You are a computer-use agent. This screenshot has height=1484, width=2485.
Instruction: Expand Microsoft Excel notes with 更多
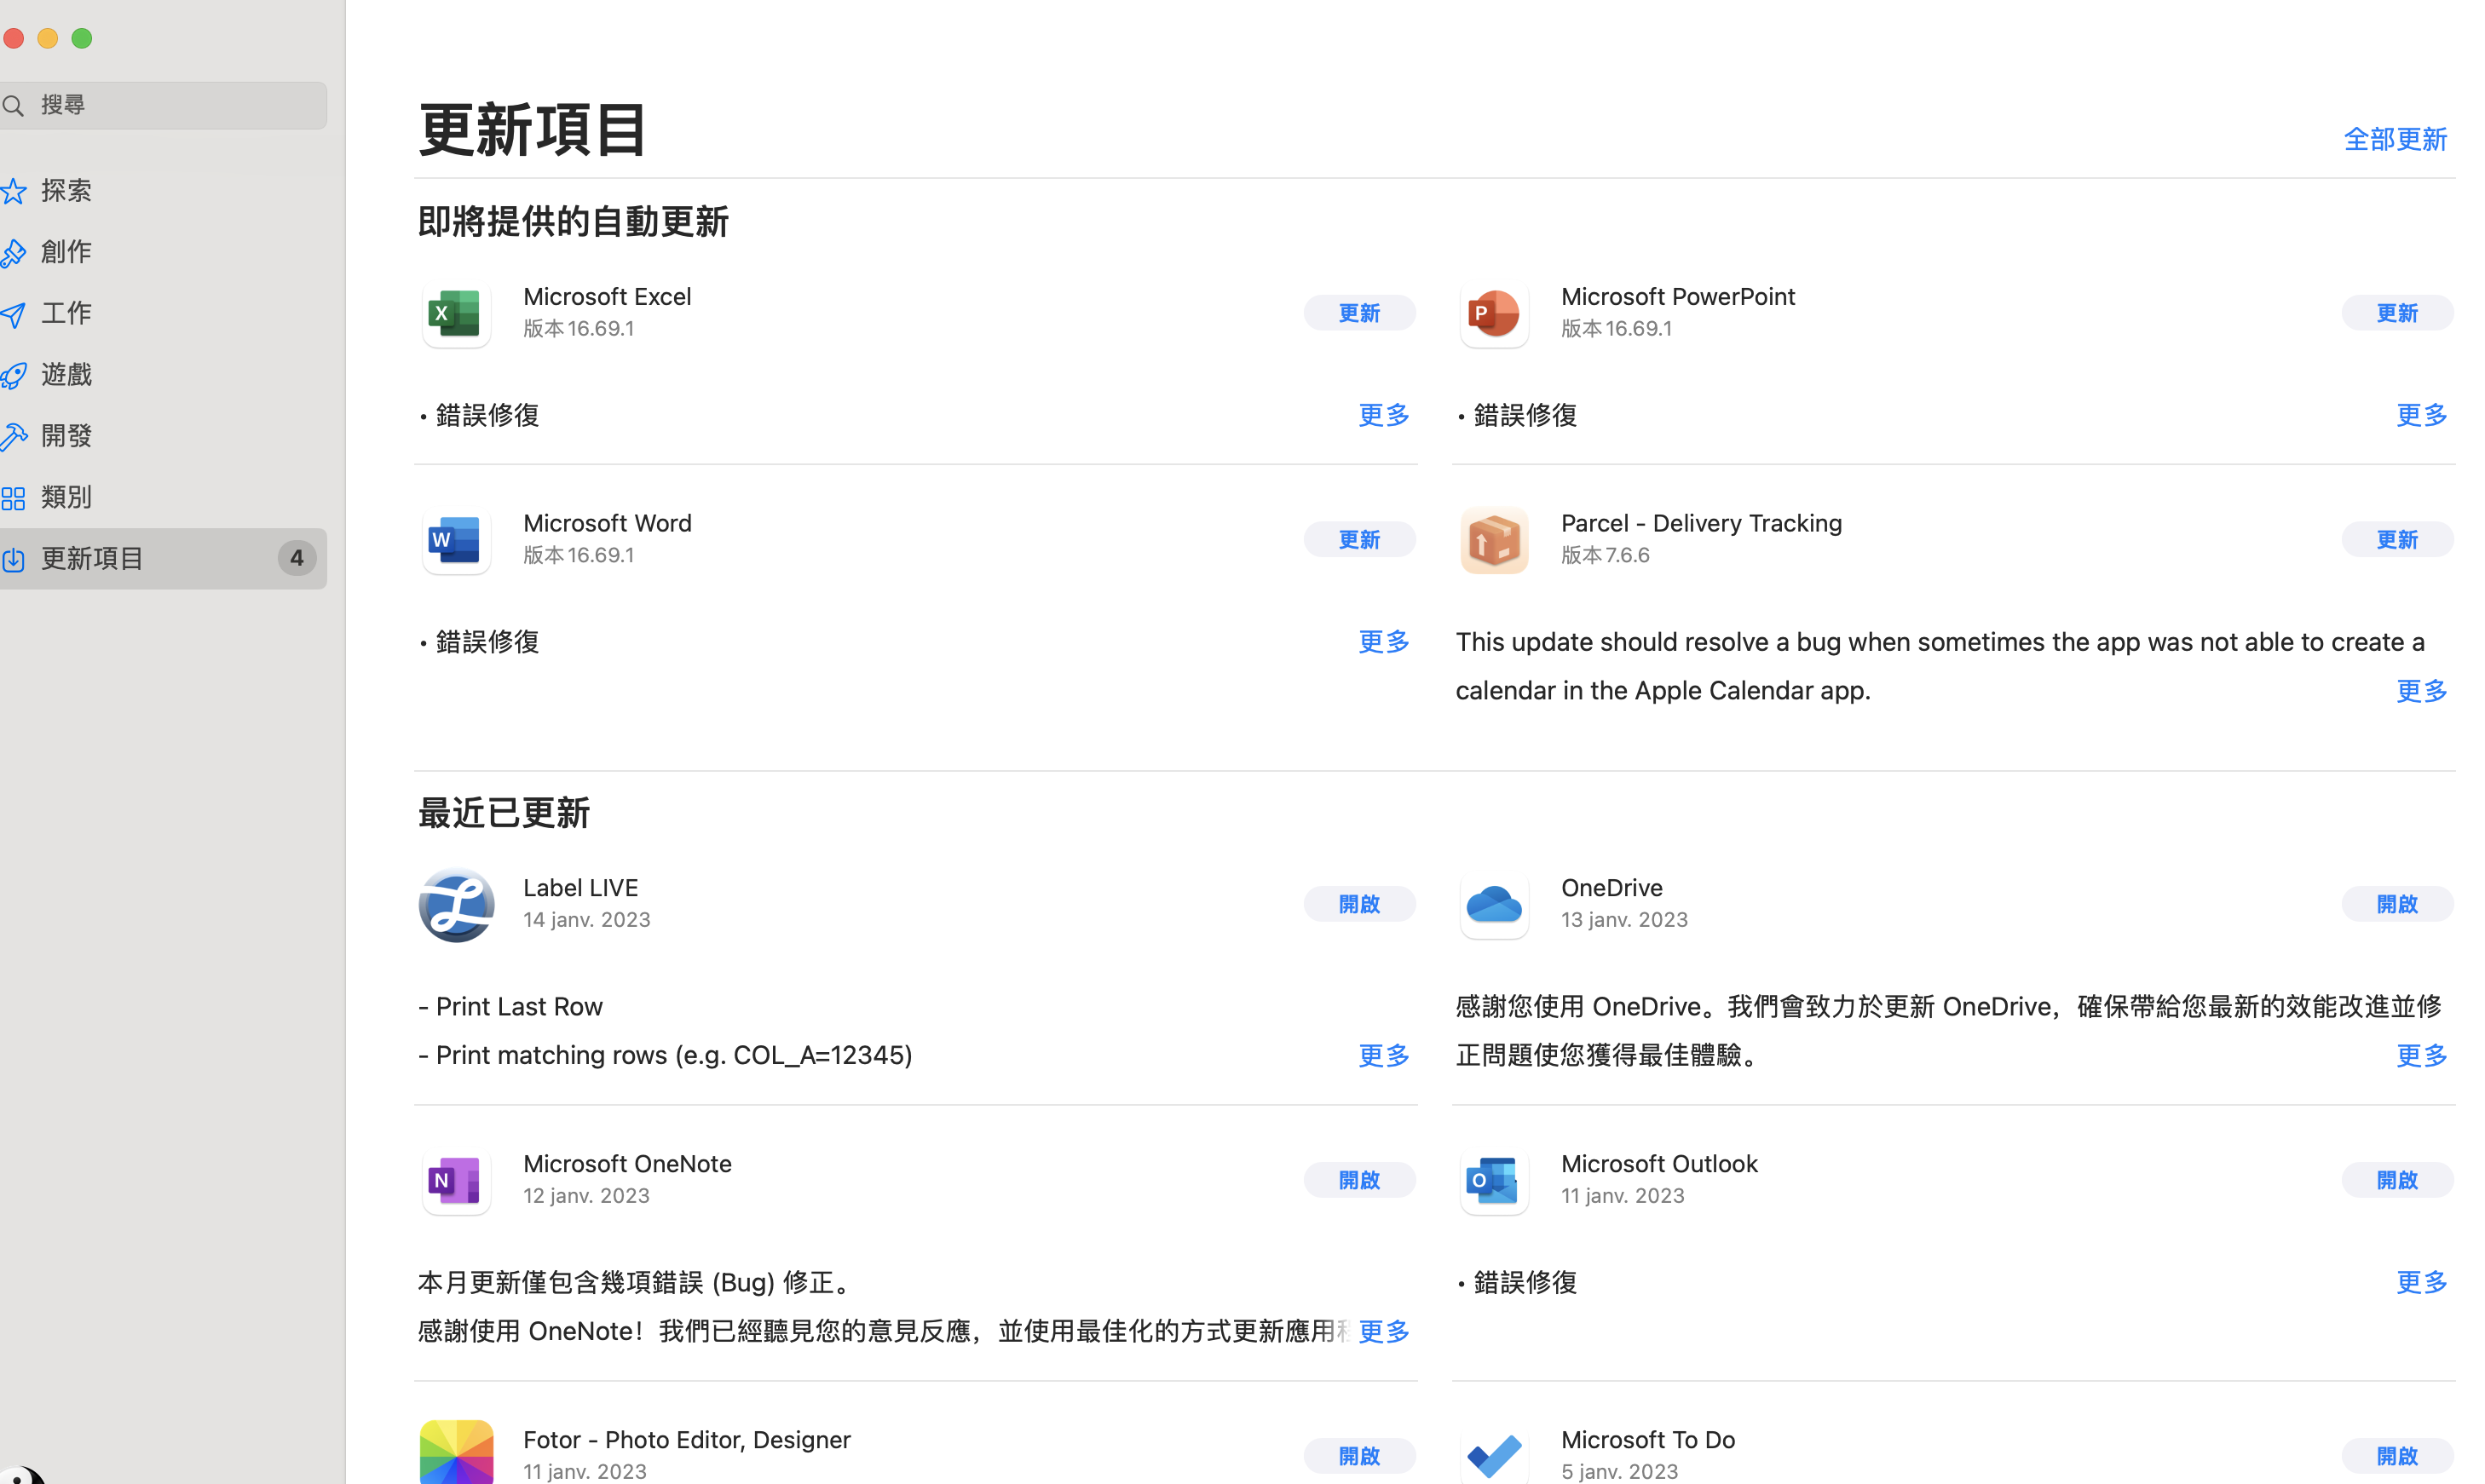click(x=1382, y=415)
